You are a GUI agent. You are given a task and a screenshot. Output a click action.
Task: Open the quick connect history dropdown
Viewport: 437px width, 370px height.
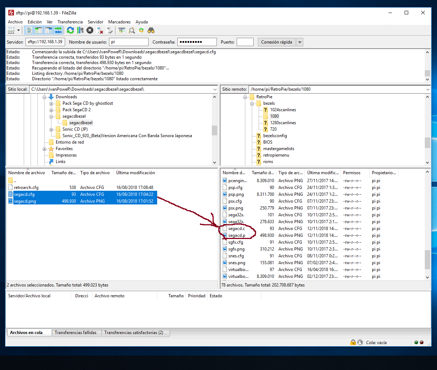tap(300, 42)
